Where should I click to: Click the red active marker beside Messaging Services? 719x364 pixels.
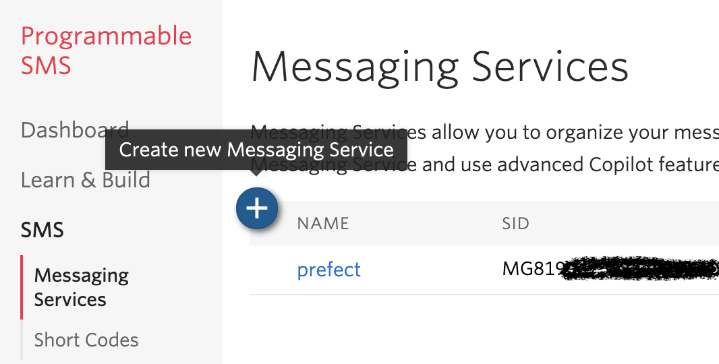[22, 287]
